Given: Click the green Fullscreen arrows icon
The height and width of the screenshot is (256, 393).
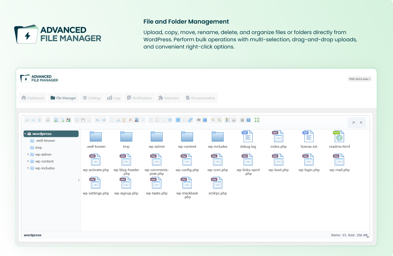Looking at the screenshot, I should [257, 120].
